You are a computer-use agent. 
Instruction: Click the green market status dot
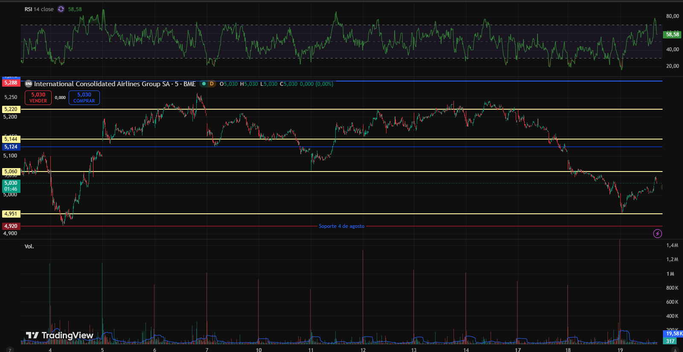(x=204, y=84)
